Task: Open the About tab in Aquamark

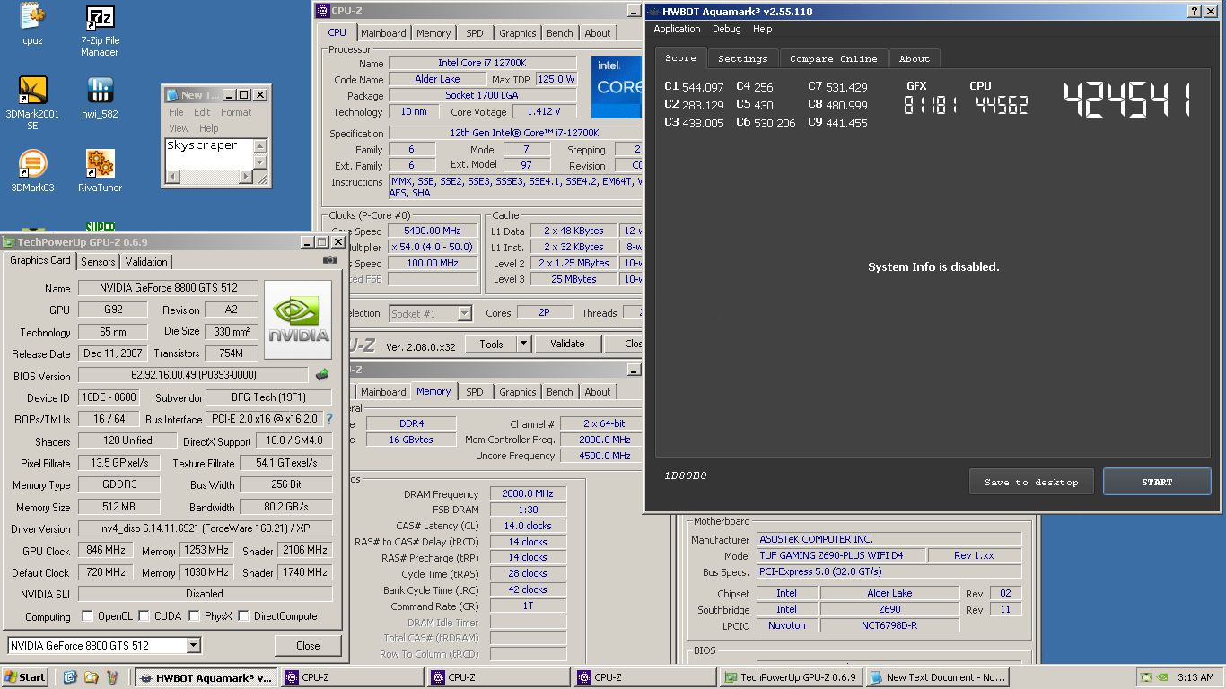Action: (915, 58)
